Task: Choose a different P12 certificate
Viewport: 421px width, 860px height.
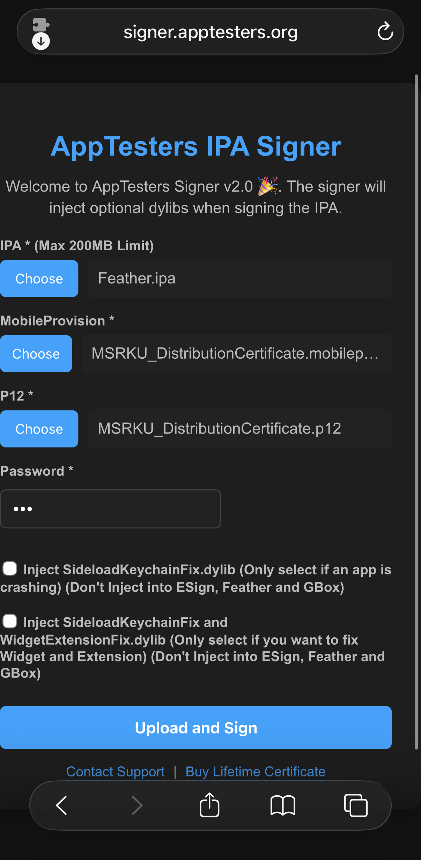Action: click(39, 429)
